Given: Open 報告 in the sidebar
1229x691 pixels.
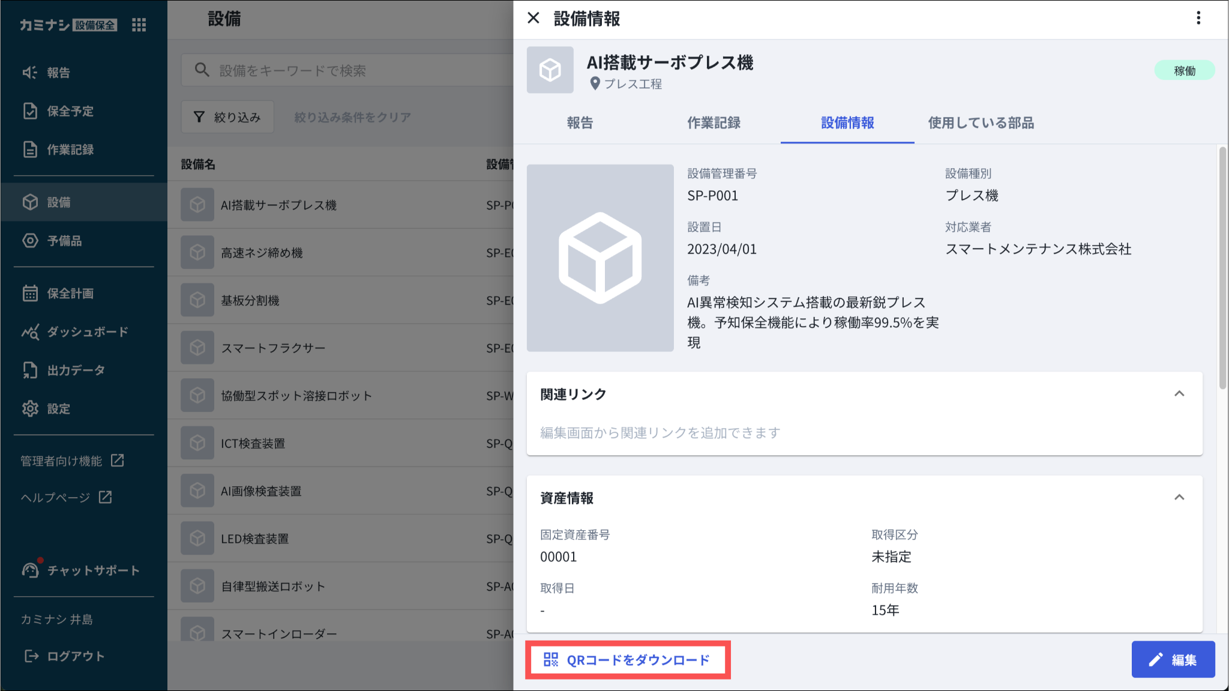Looking at the screenshot, I should (x=58, y=73).
